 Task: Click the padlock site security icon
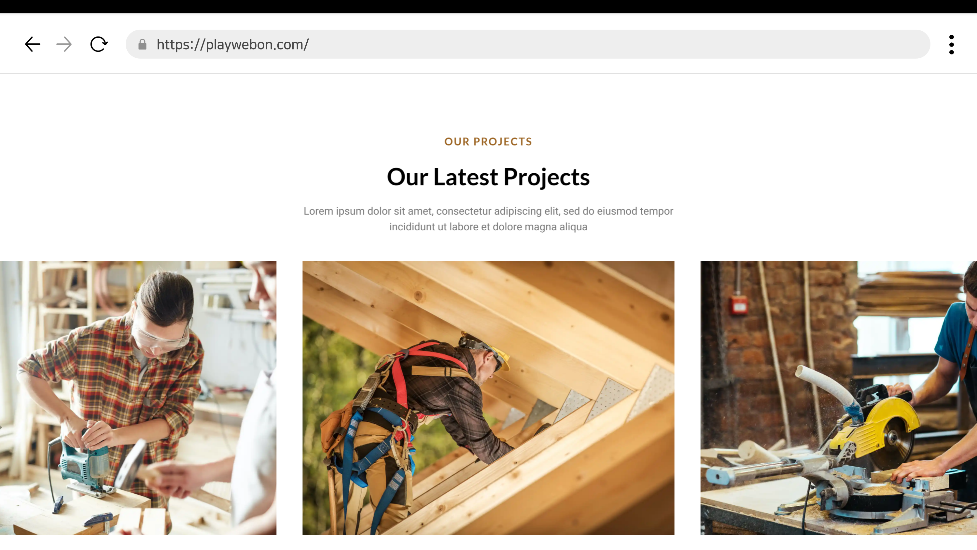point(142,44)
